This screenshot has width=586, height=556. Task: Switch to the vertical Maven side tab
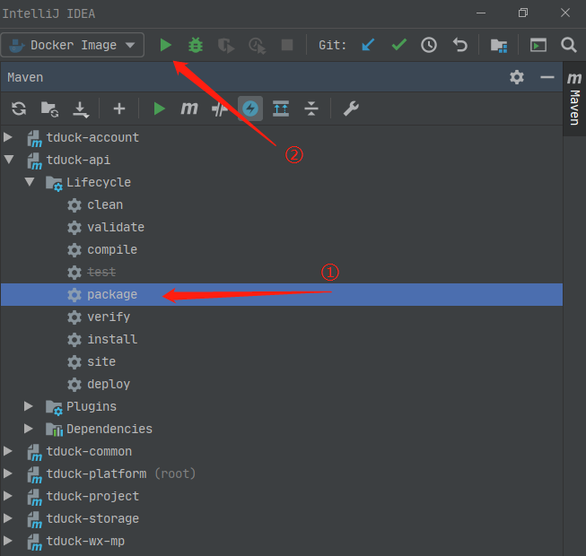(x=574, y=99)
